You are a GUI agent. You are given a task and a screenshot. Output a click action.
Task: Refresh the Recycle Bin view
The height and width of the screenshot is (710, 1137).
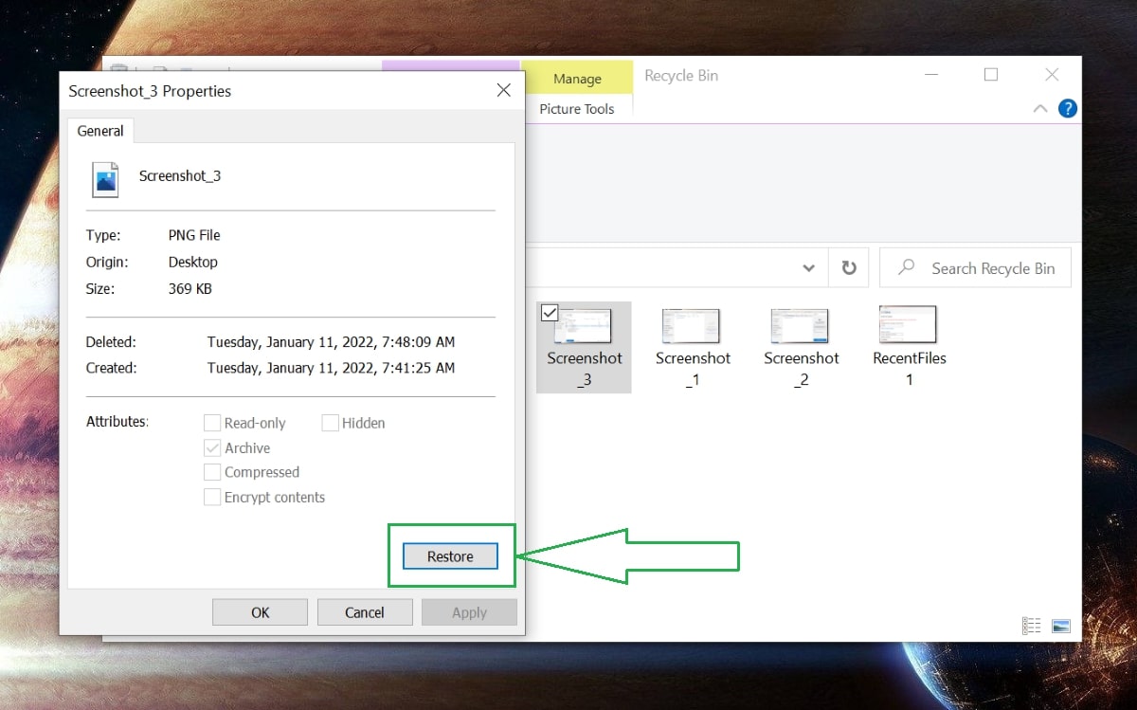click(x=849, y=268)
